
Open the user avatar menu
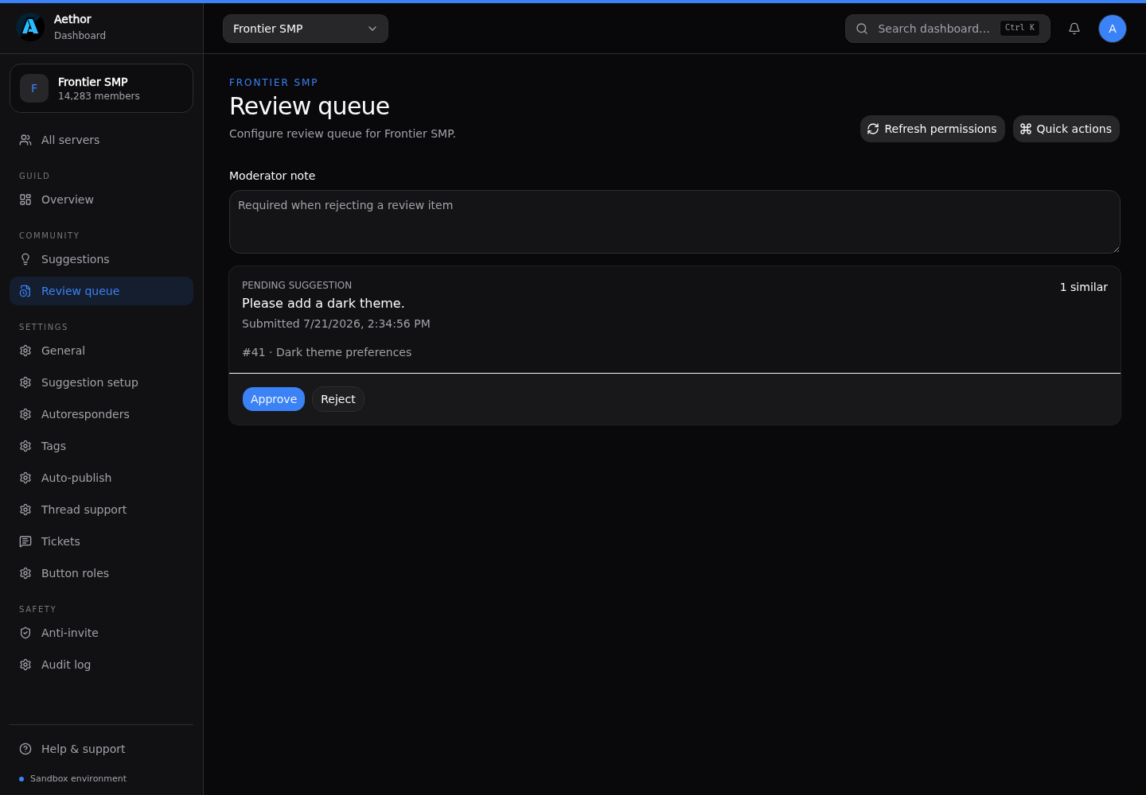point(1113,29)
